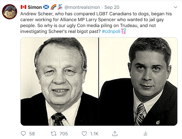
Task: Click the Canadian flag emoji before Simon
Action: point(23,7)
